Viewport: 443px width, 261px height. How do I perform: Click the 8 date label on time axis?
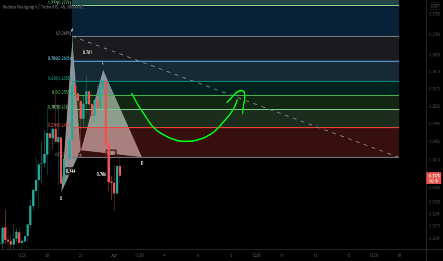[231, 255]
